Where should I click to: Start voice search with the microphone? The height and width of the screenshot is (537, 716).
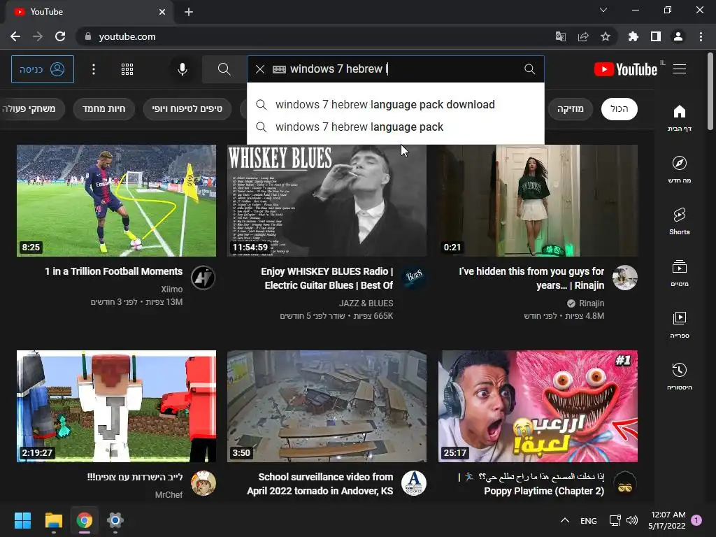(x=182, y=69)
